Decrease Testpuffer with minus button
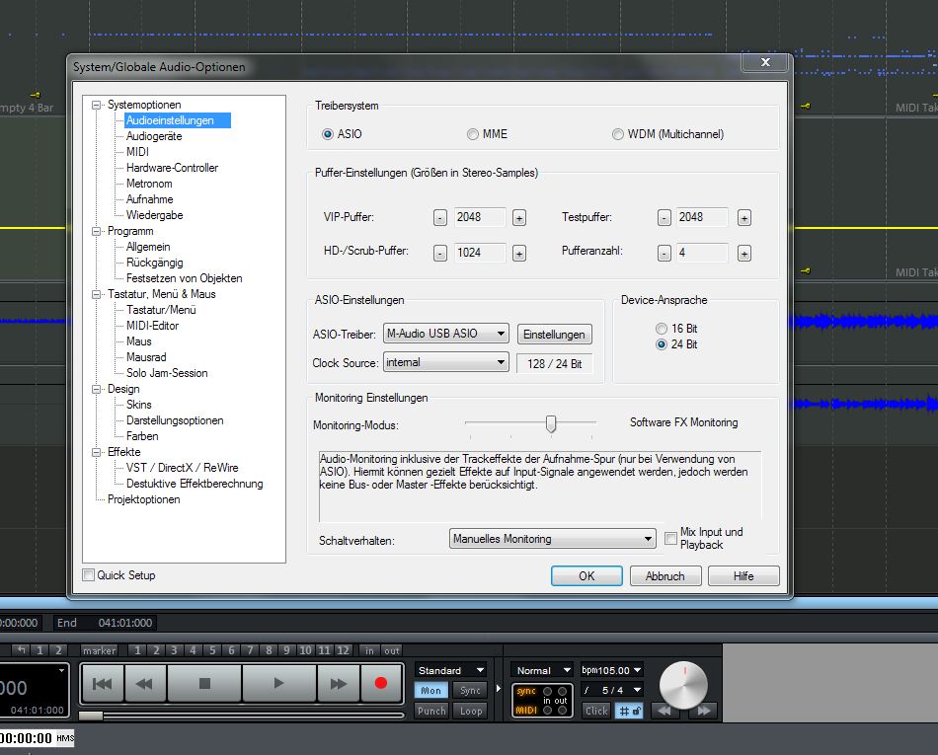Screen dimensions: 938x755 (x=664, y=218)
